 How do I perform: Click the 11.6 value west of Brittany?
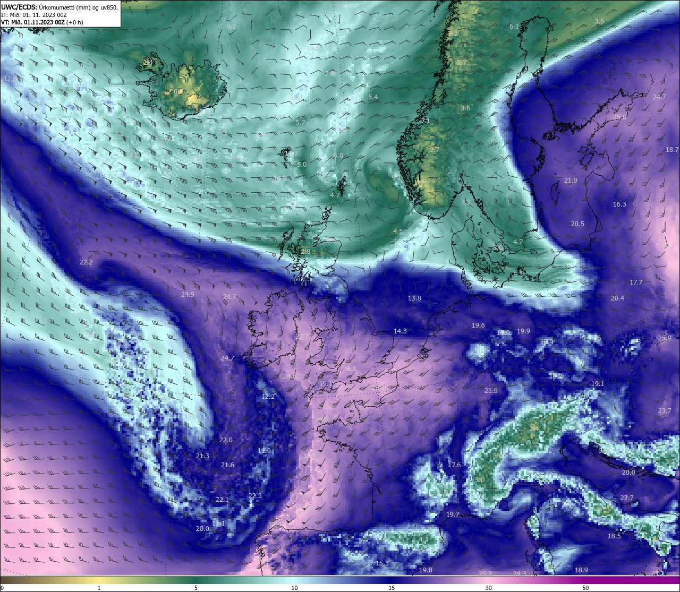pos(264,451)
